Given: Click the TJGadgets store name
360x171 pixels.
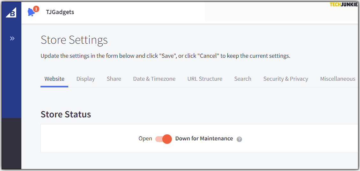Looking at the screenshot, I should (60, 12).
